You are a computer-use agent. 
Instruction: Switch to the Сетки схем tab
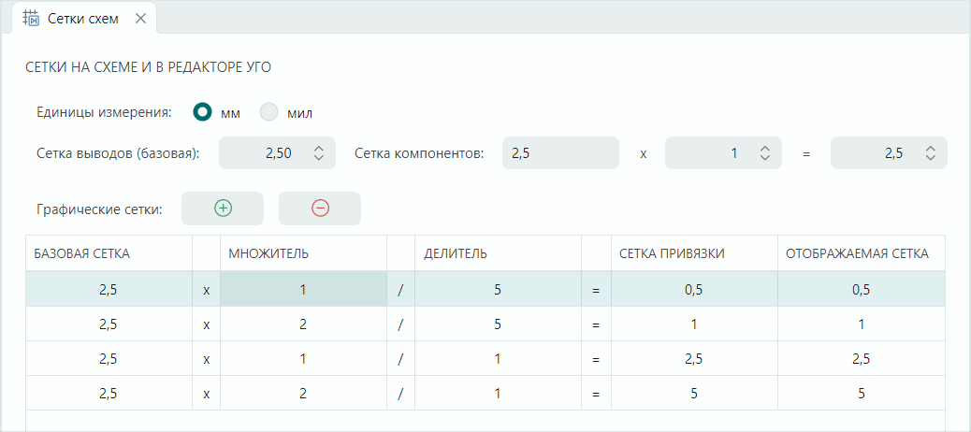tap(83, 19)
